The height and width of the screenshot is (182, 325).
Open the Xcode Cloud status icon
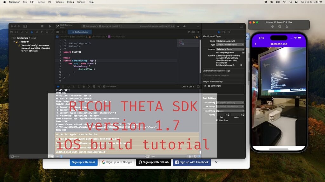185,26
